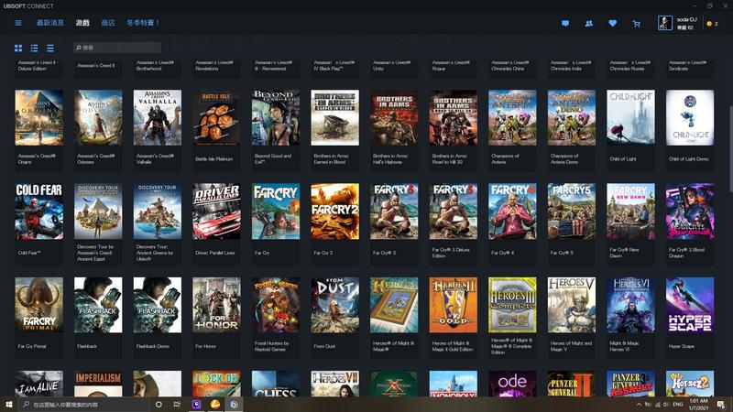
Task: Open Far Cry 3 Deluxe Edition cover
Action: click(454, 211)
